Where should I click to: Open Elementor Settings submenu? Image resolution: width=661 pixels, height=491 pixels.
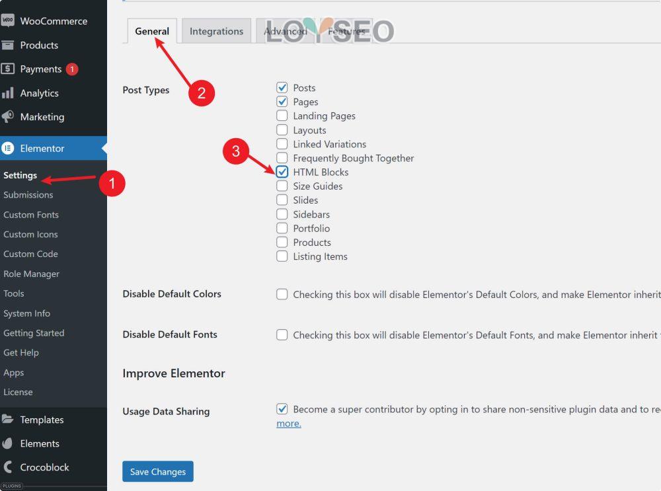coord(20,175)
